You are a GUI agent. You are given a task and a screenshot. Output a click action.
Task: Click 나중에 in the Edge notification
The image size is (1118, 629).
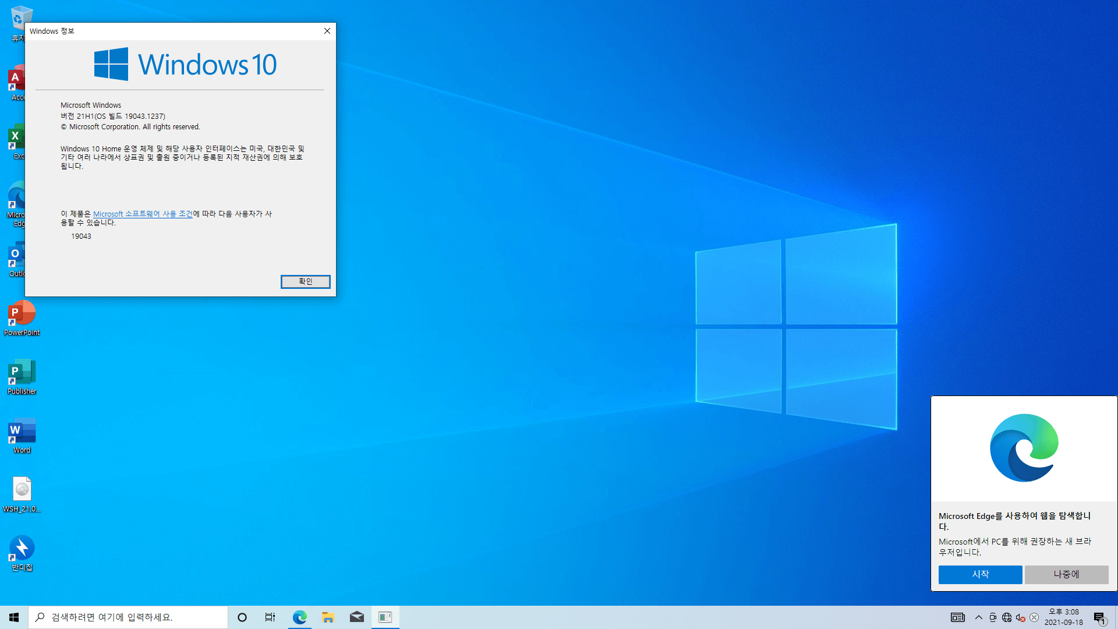pyautogui.click(x=1066, y=574)
